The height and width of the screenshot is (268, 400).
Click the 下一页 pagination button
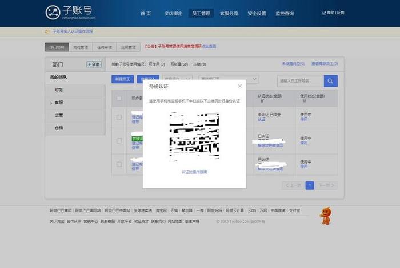click(326, 185)
